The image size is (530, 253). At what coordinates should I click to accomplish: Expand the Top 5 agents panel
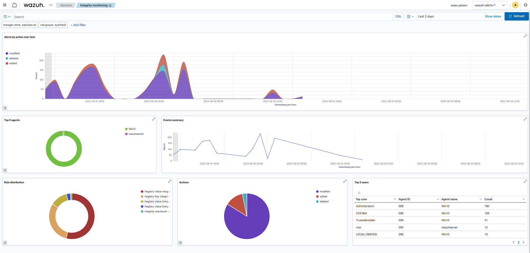click(153, 119)
